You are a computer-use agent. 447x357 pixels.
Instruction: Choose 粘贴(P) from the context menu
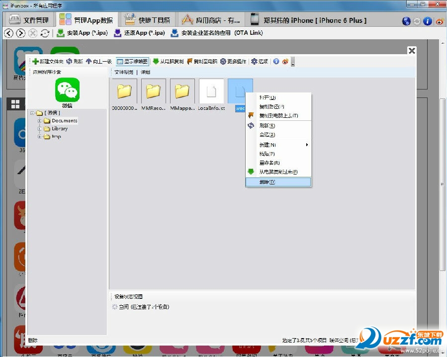[x=278, y=154]
